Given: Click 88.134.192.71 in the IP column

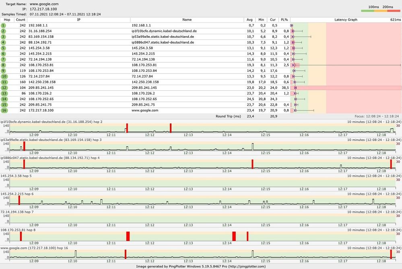Looking at the screenshot, I should tap(40, 43).
